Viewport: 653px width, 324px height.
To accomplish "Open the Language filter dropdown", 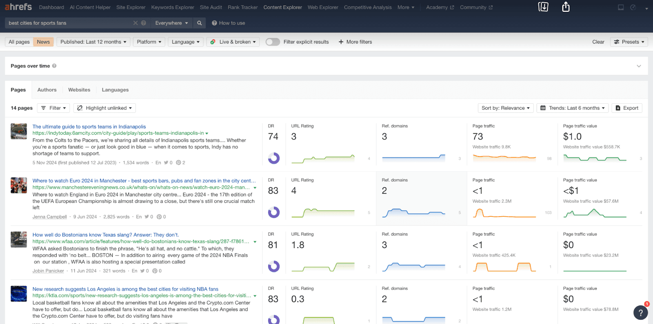I will coord(186,42).
